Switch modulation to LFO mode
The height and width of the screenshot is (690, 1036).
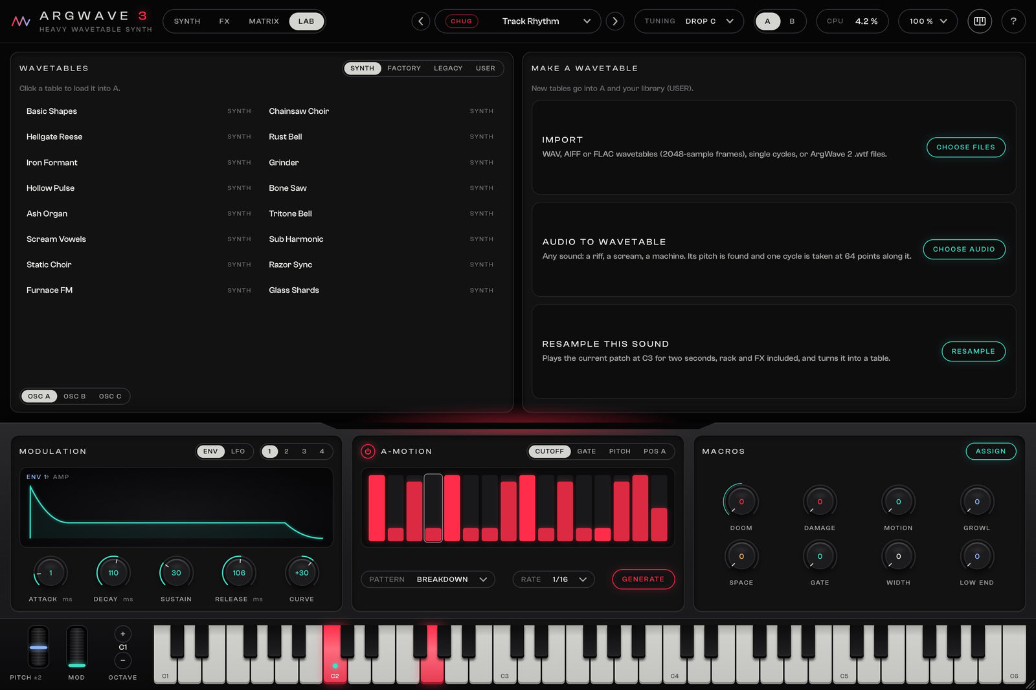[238, 451]
